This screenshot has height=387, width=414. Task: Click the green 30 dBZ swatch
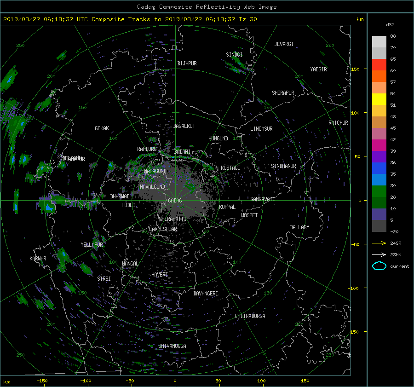click(379, 191)
